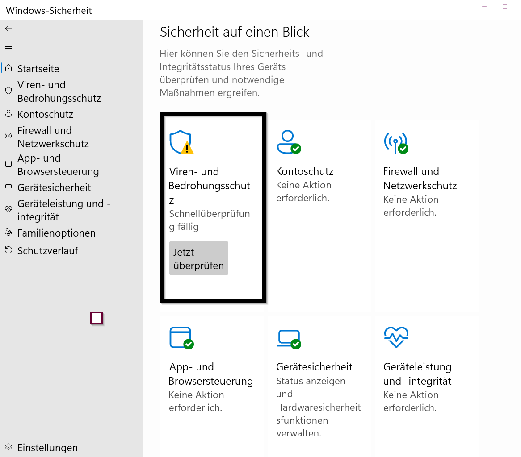The image size is (521, 457).
Task: Click the App- und Browsersteuerung card window icon
Action: pyautogui.click(x=182, y=338)
